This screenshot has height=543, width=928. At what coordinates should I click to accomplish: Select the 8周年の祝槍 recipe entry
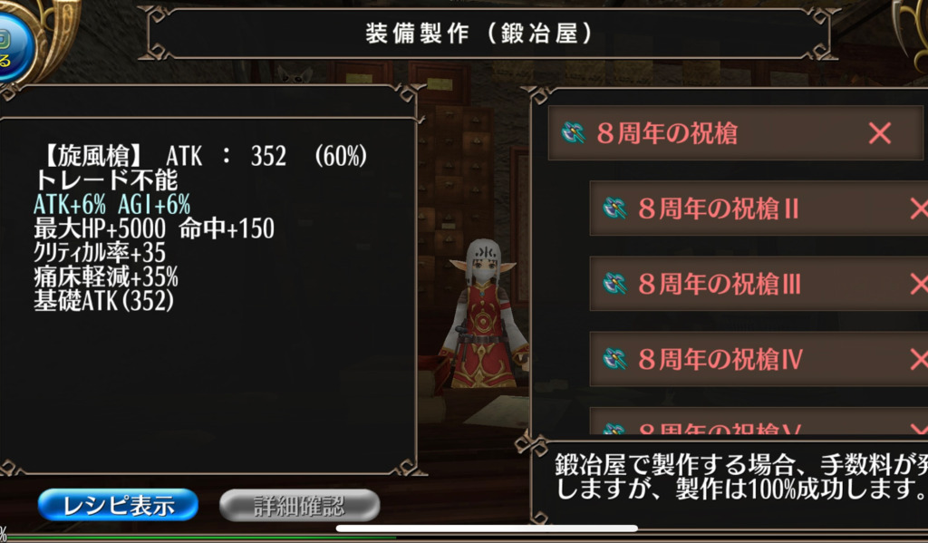click(x=736, y=133)
